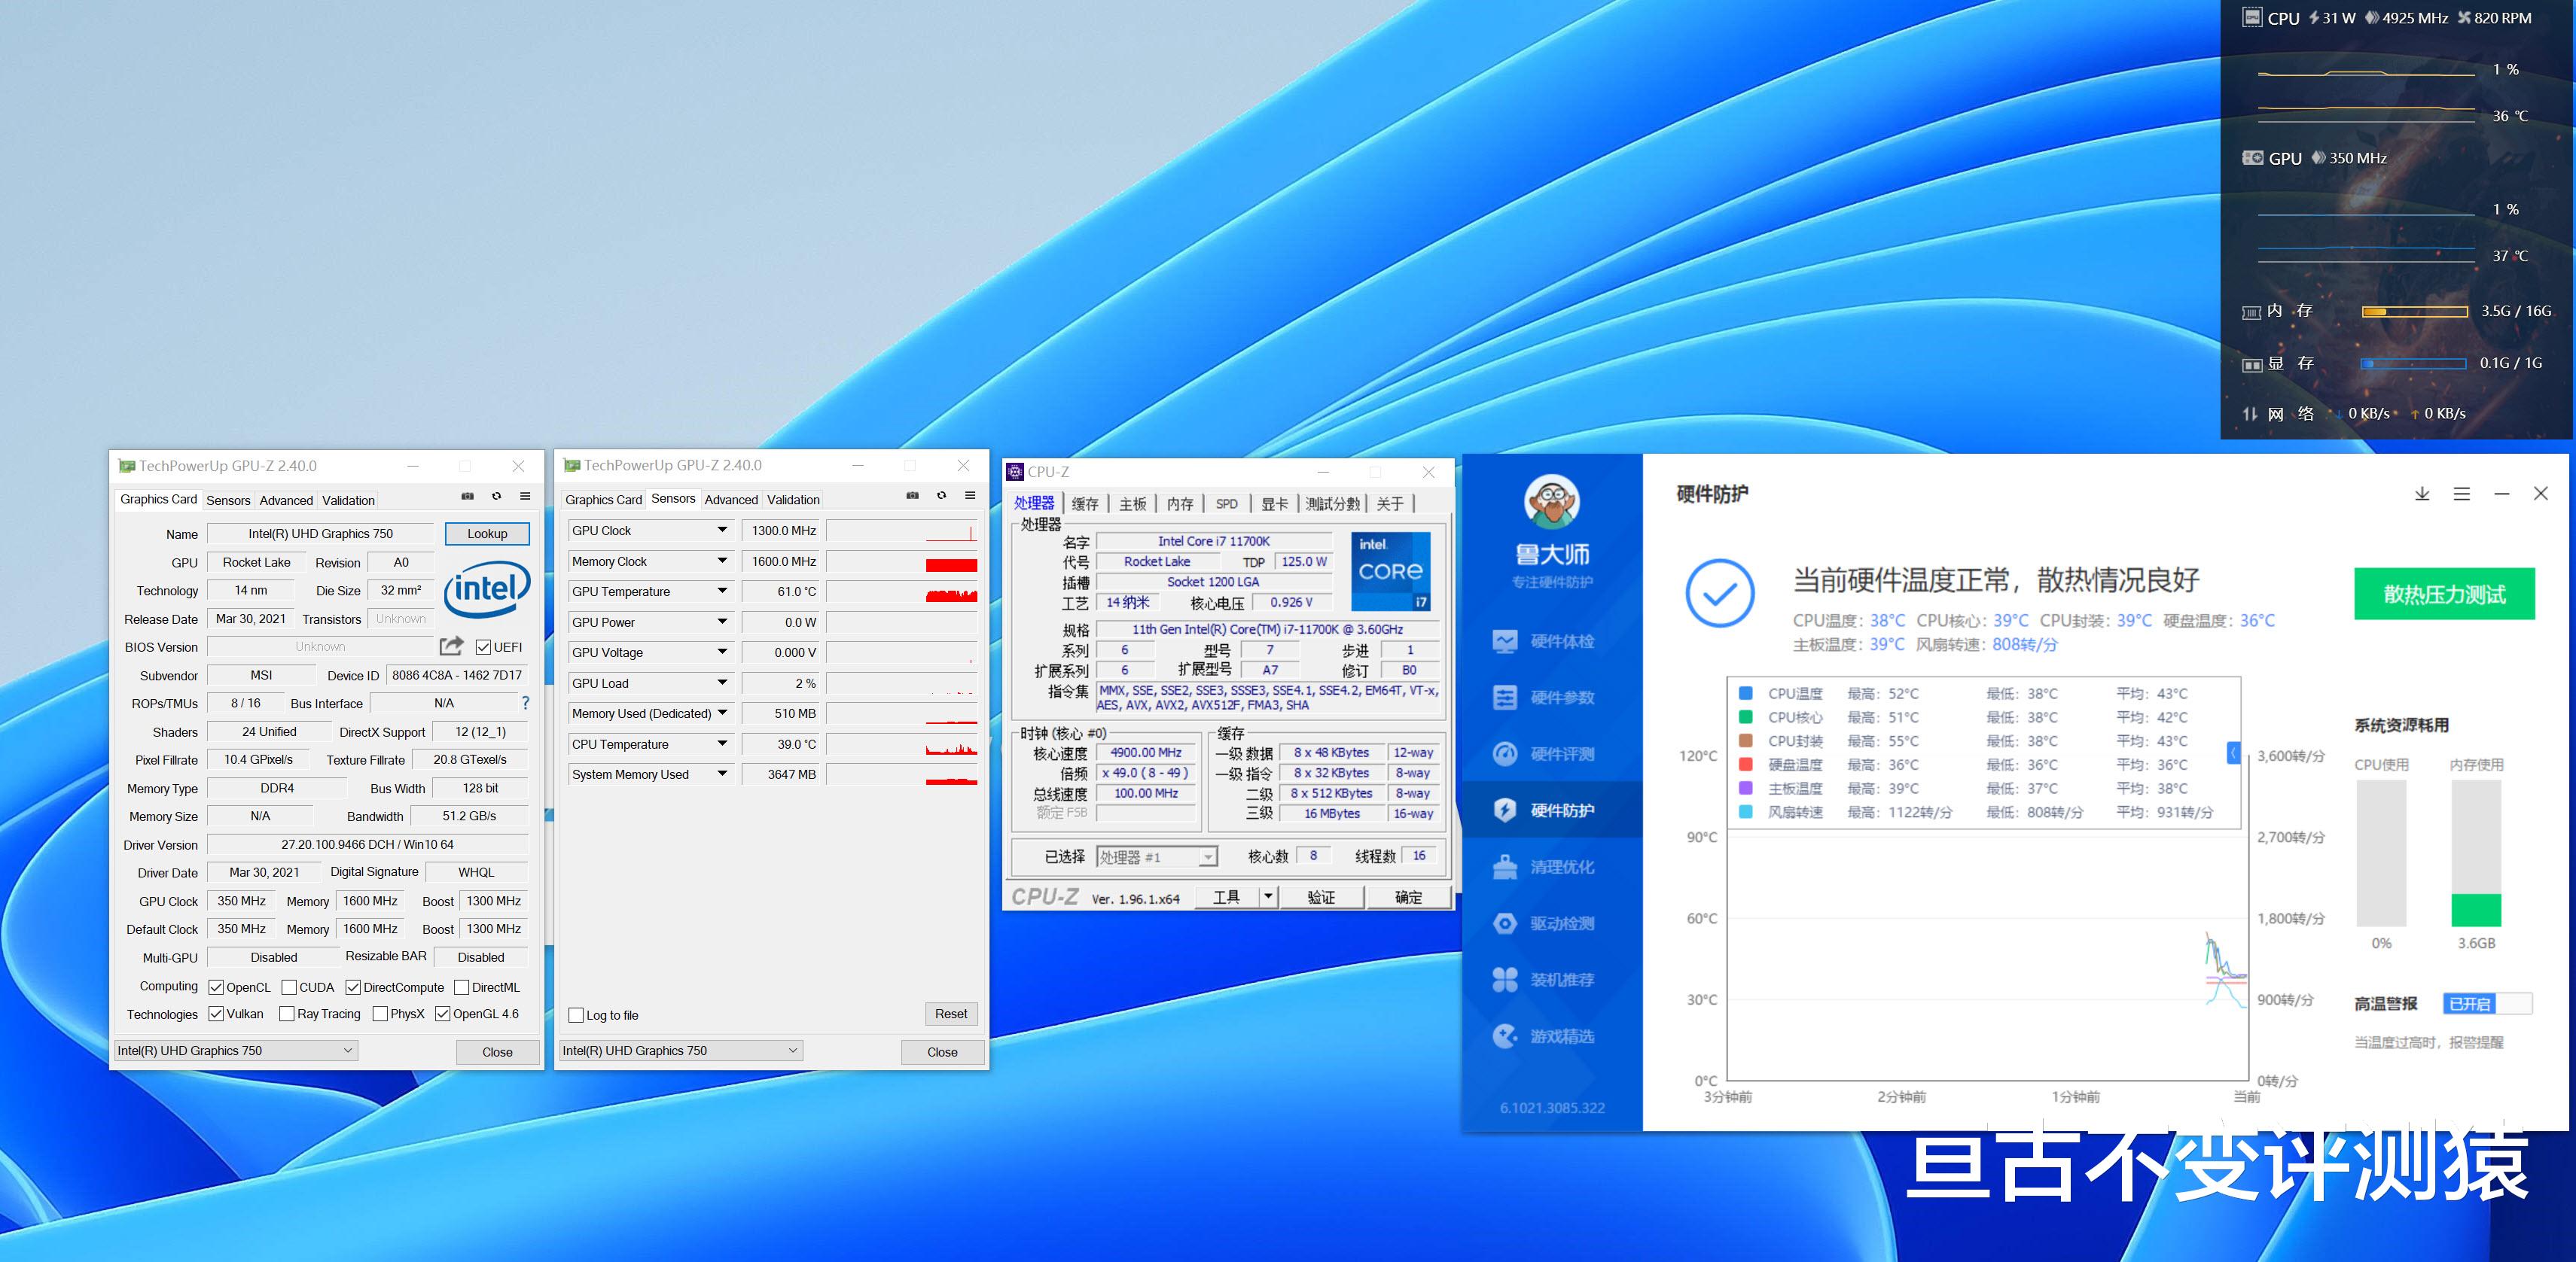2576x1262 pixels.
Task: Open the hamburger menu icon in GPU-Z Sensors window
Action: pyautogui.click(x=969, y=496)
